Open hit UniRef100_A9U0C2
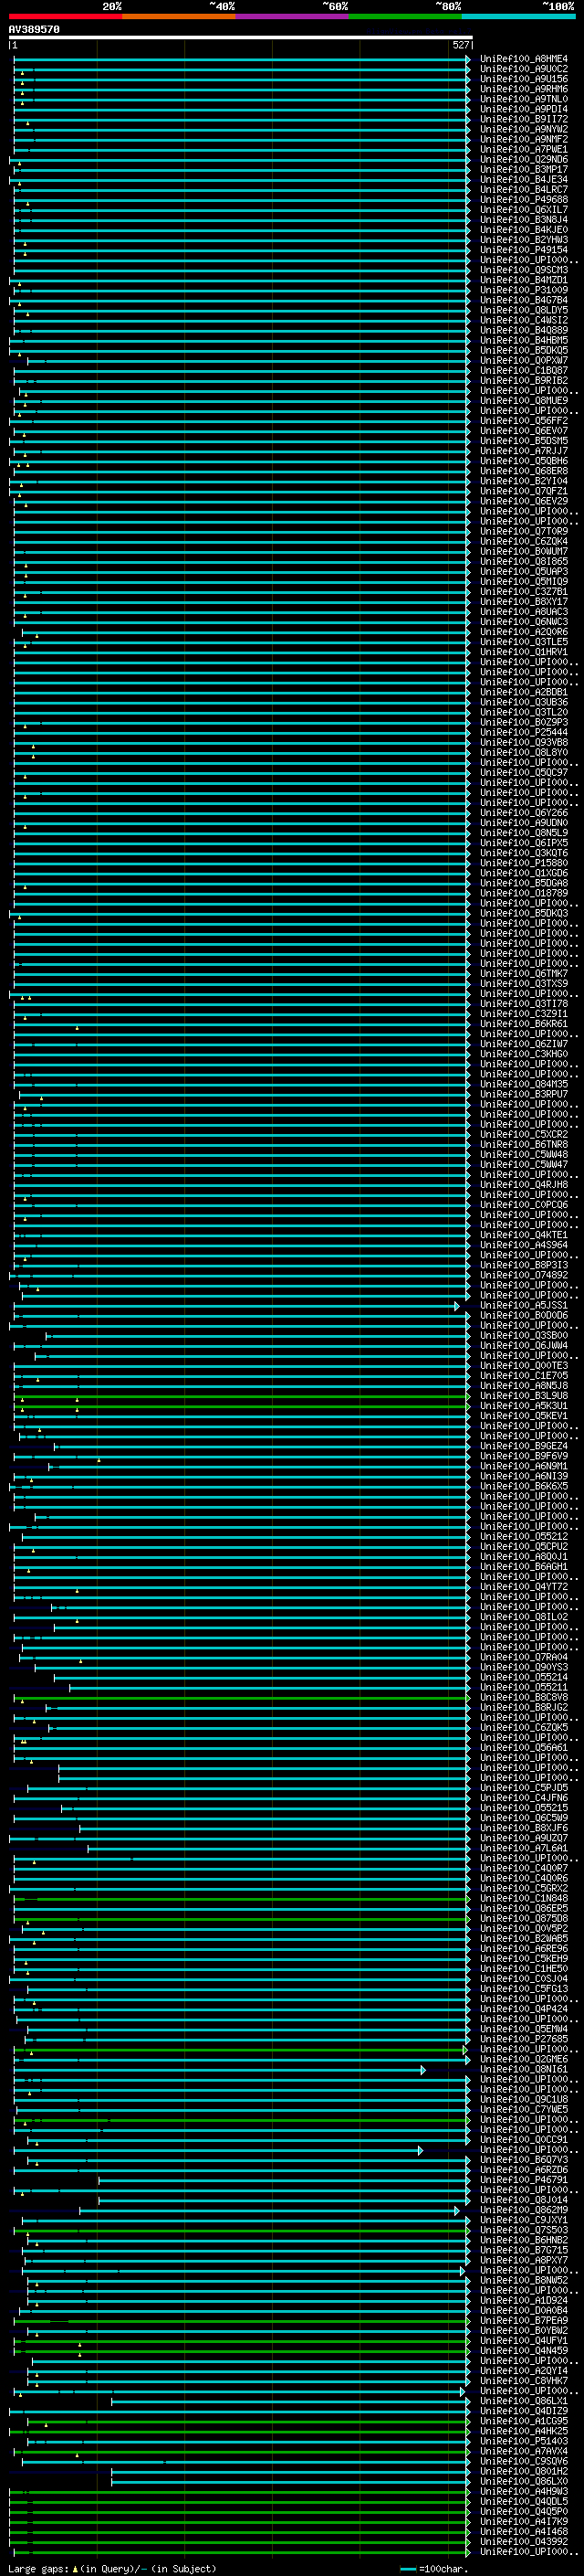 pyautogui.click(x=523, y=69)
